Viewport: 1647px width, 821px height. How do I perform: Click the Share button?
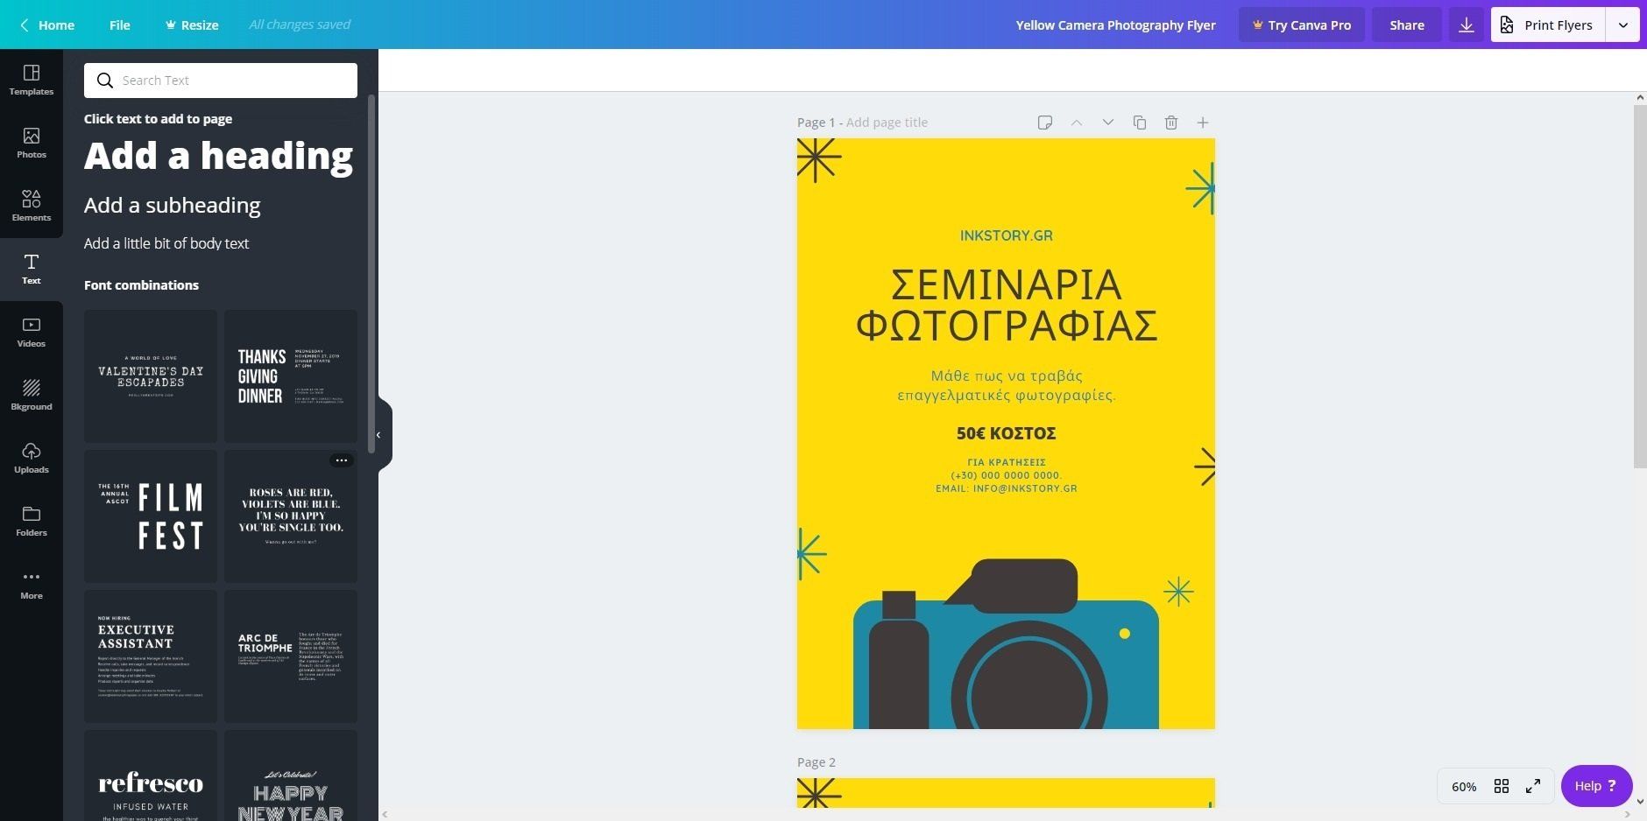click(1407, 25)
